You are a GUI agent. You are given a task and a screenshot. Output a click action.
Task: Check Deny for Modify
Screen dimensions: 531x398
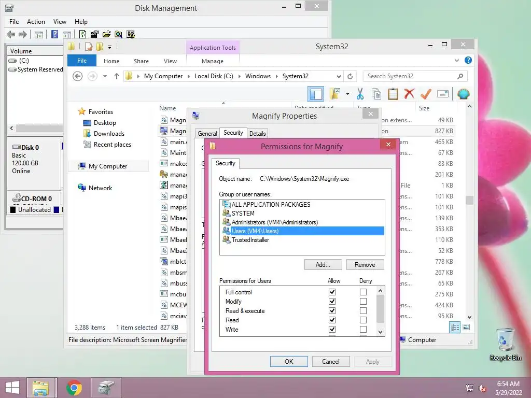point(363,301)
